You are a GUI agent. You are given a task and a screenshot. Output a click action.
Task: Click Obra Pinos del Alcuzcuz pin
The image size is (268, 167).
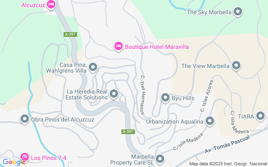coord(25,119)
